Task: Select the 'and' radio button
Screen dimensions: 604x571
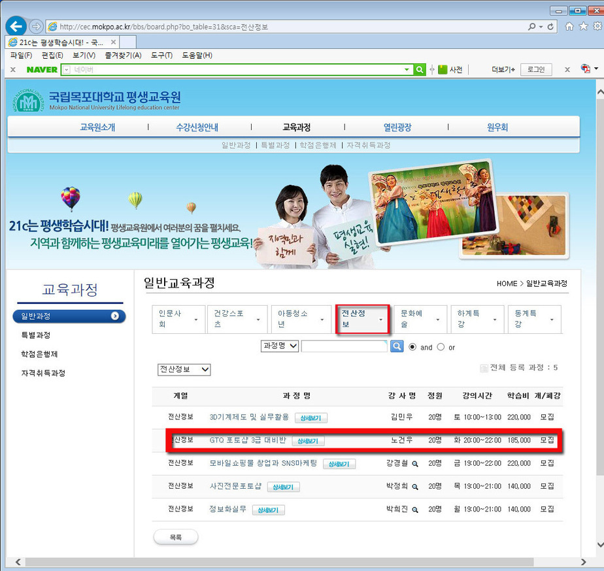Action: (412, 347)
